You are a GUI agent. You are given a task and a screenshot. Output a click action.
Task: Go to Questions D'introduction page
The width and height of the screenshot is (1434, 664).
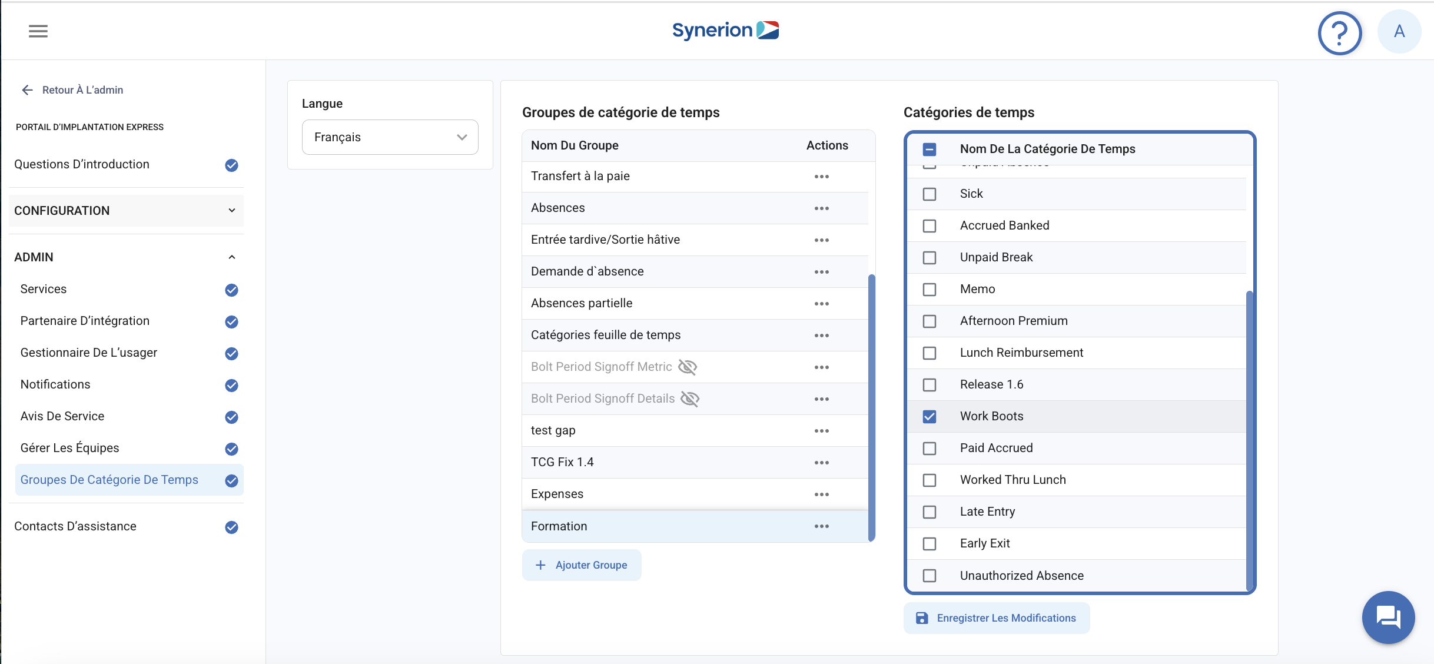coord(126,165)
